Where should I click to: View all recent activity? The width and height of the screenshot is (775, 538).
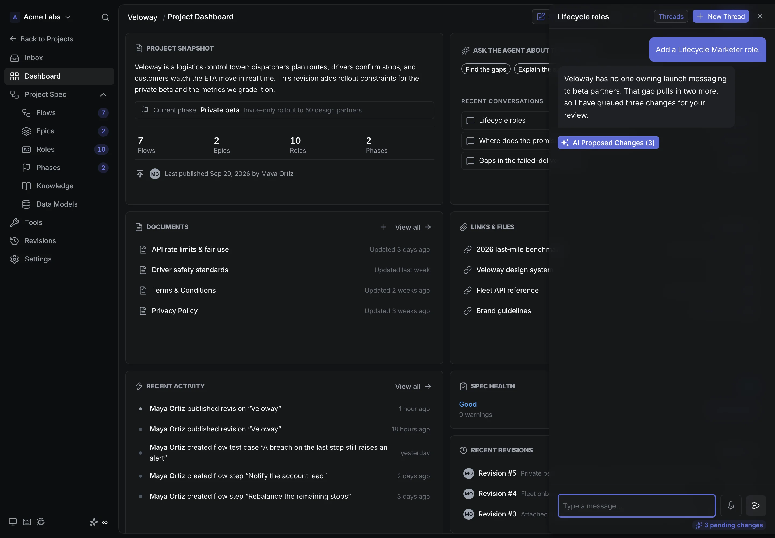(413, 386)
